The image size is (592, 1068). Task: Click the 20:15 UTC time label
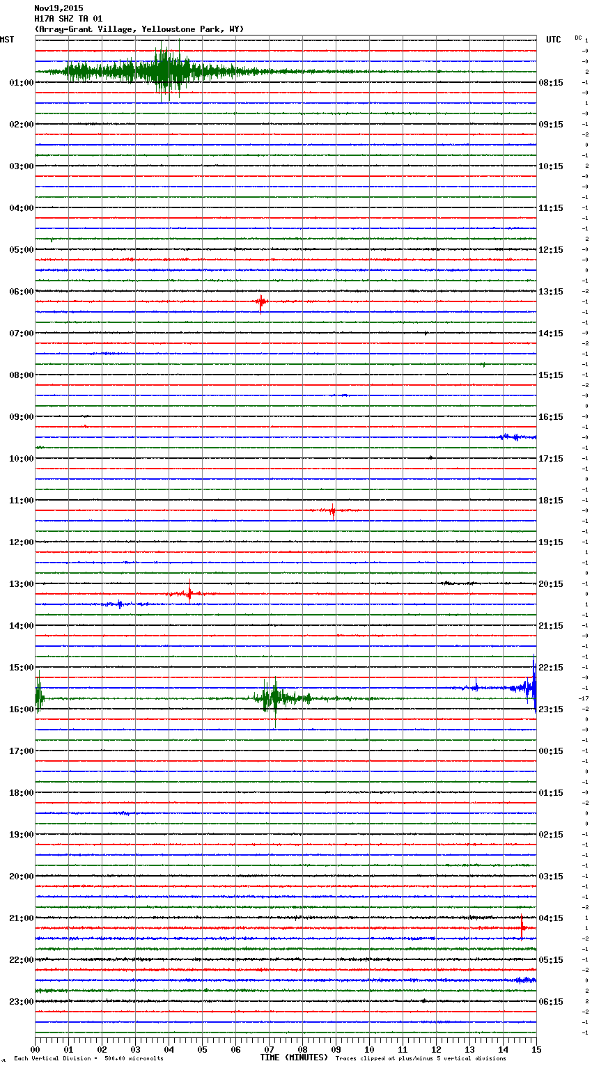point(551,584)
